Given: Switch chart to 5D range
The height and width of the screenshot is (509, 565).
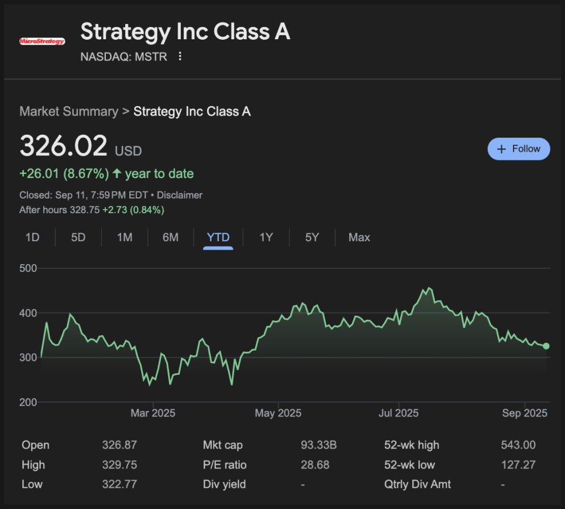Looking at the screenshot, I should 78,237.
